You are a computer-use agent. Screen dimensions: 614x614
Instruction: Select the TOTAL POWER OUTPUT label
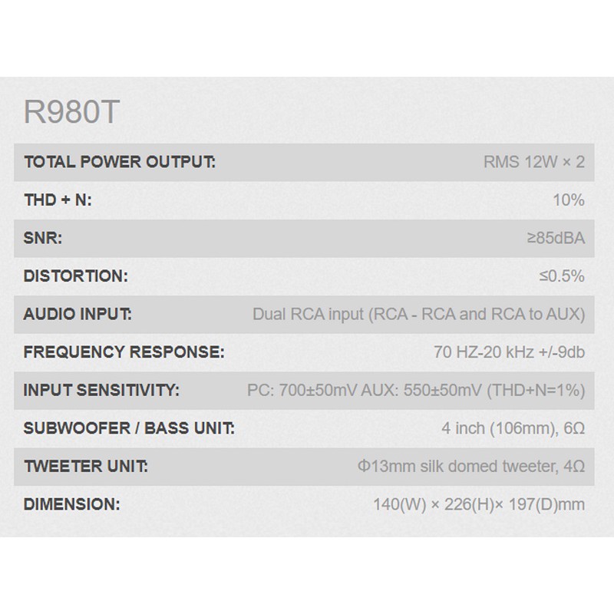click(x=120, y=163)
